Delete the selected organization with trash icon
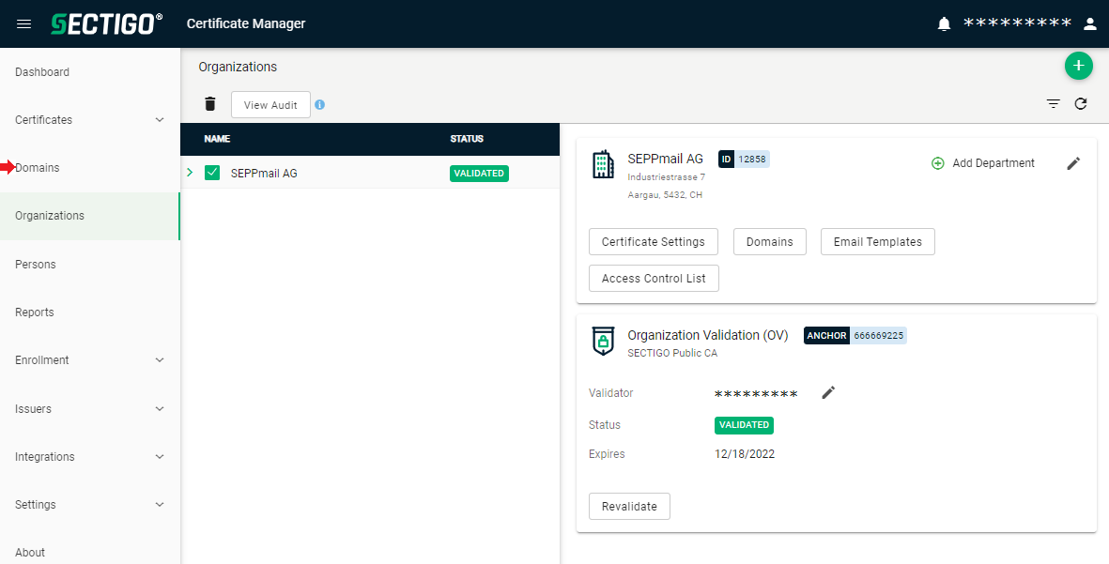The width and height of the screenshot is (1109, 564). 210,104
